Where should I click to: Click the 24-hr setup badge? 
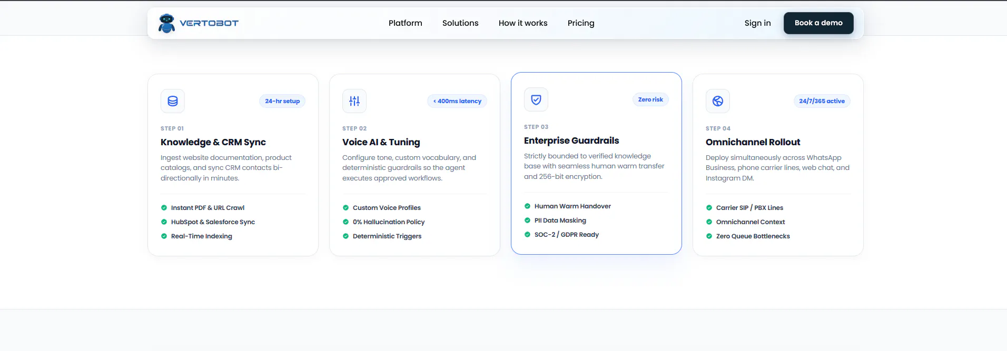click(x=282, y=101)
